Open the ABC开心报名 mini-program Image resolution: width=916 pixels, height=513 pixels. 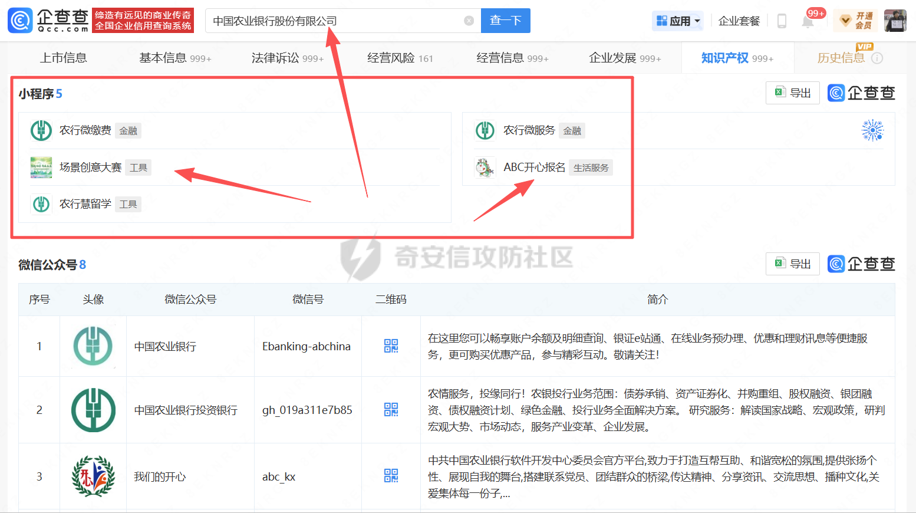point(534,167)
